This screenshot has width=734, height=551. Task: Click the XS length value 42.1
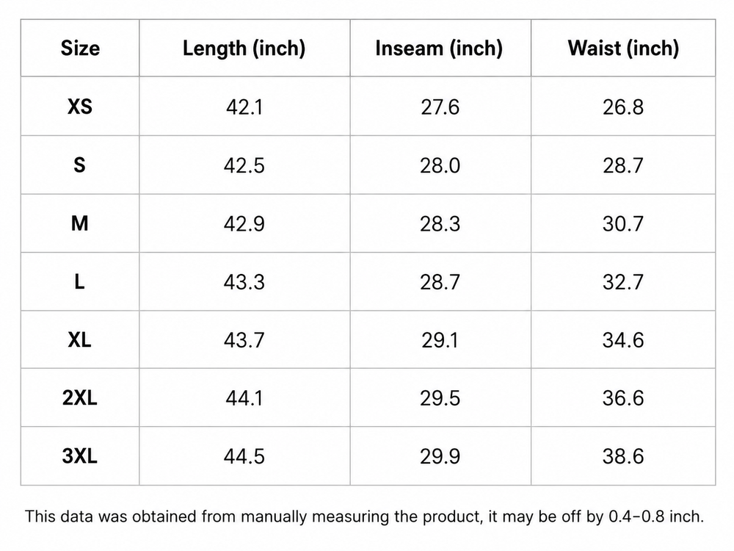(244, 107)
